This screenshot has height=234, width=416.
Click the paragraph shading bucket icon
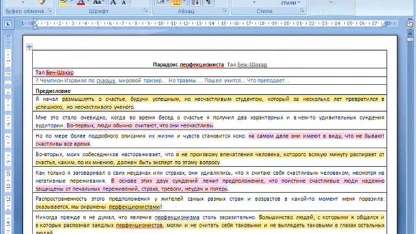point(160,3)
